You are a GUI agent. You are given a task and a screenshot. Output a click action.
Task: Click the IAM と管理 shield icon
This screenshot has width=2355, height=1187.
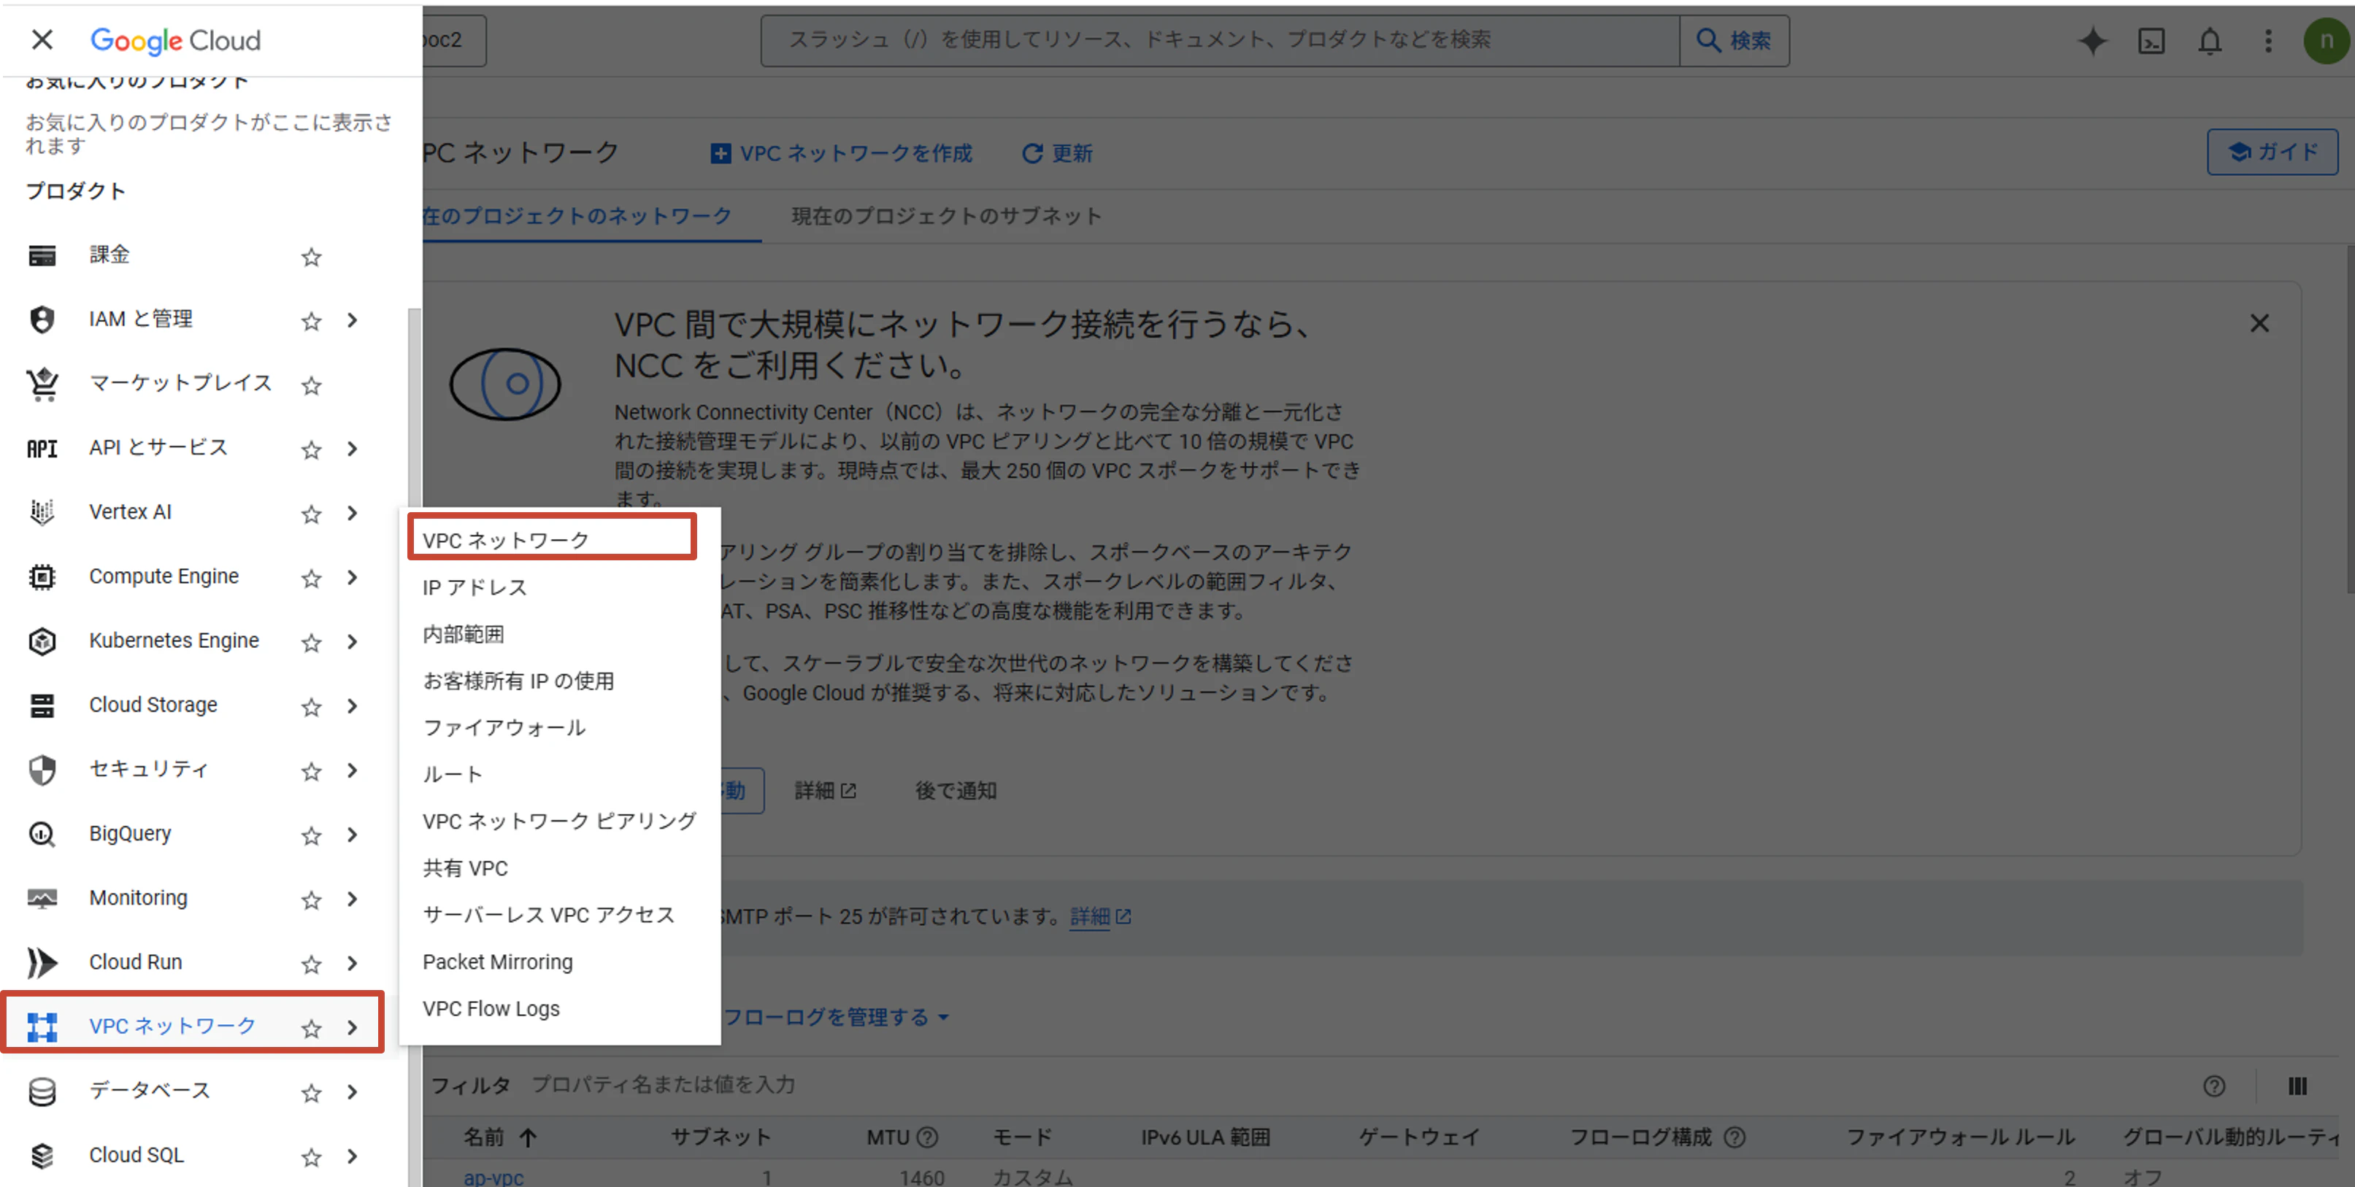pyautogui.click(x=42, y=320)
